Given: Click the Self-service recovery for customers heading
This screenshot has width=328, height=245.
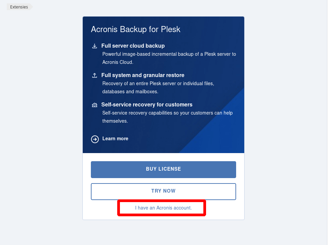Looking at the screenshot, I should pos(147,104).
